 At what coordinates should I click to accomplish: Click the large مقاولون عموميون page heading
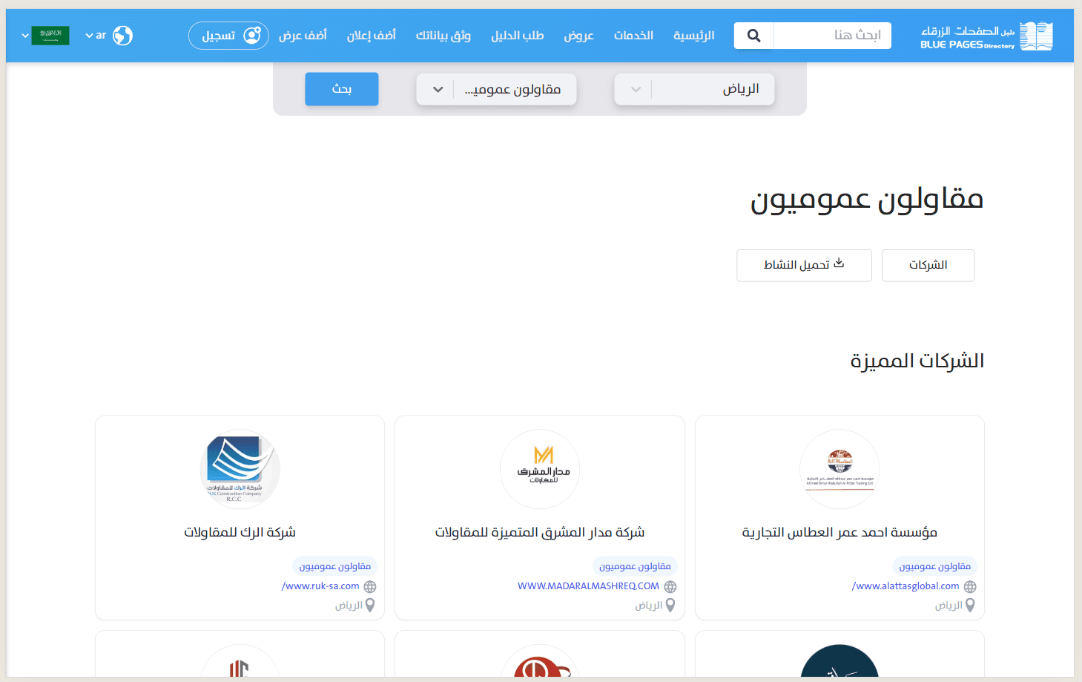pos(867,200)
